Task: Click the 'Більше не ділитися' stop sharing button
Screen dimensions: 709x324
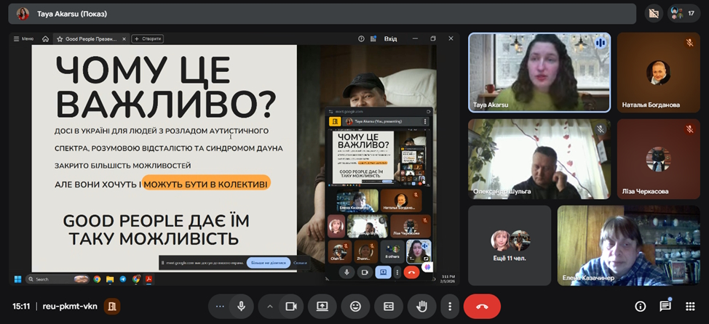Action: 268,263
